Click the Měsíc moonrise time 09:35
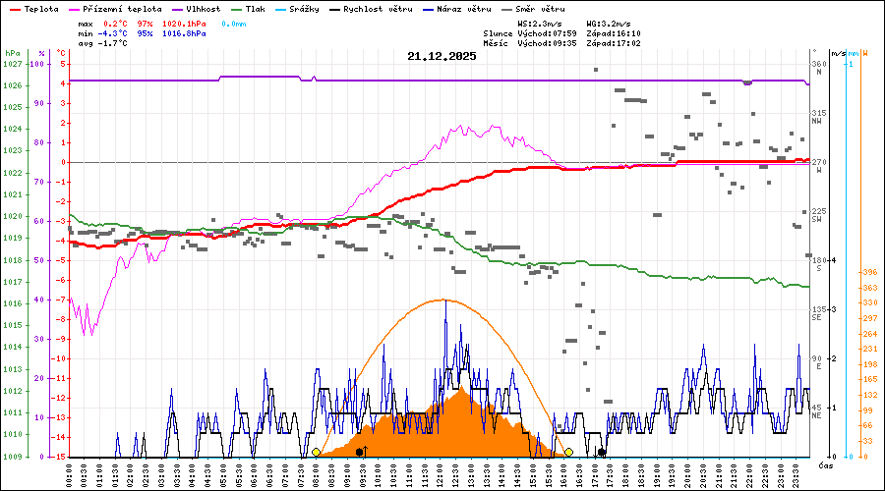 (x=563, y=43)
